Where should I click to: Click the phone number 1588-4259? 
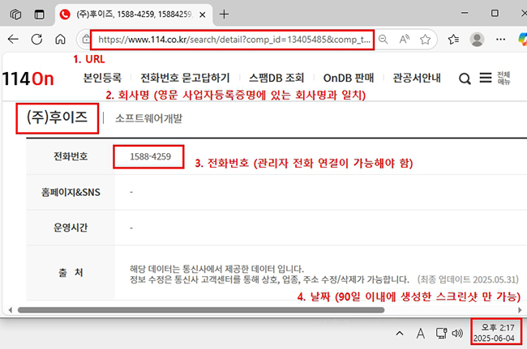coord(150,156)
